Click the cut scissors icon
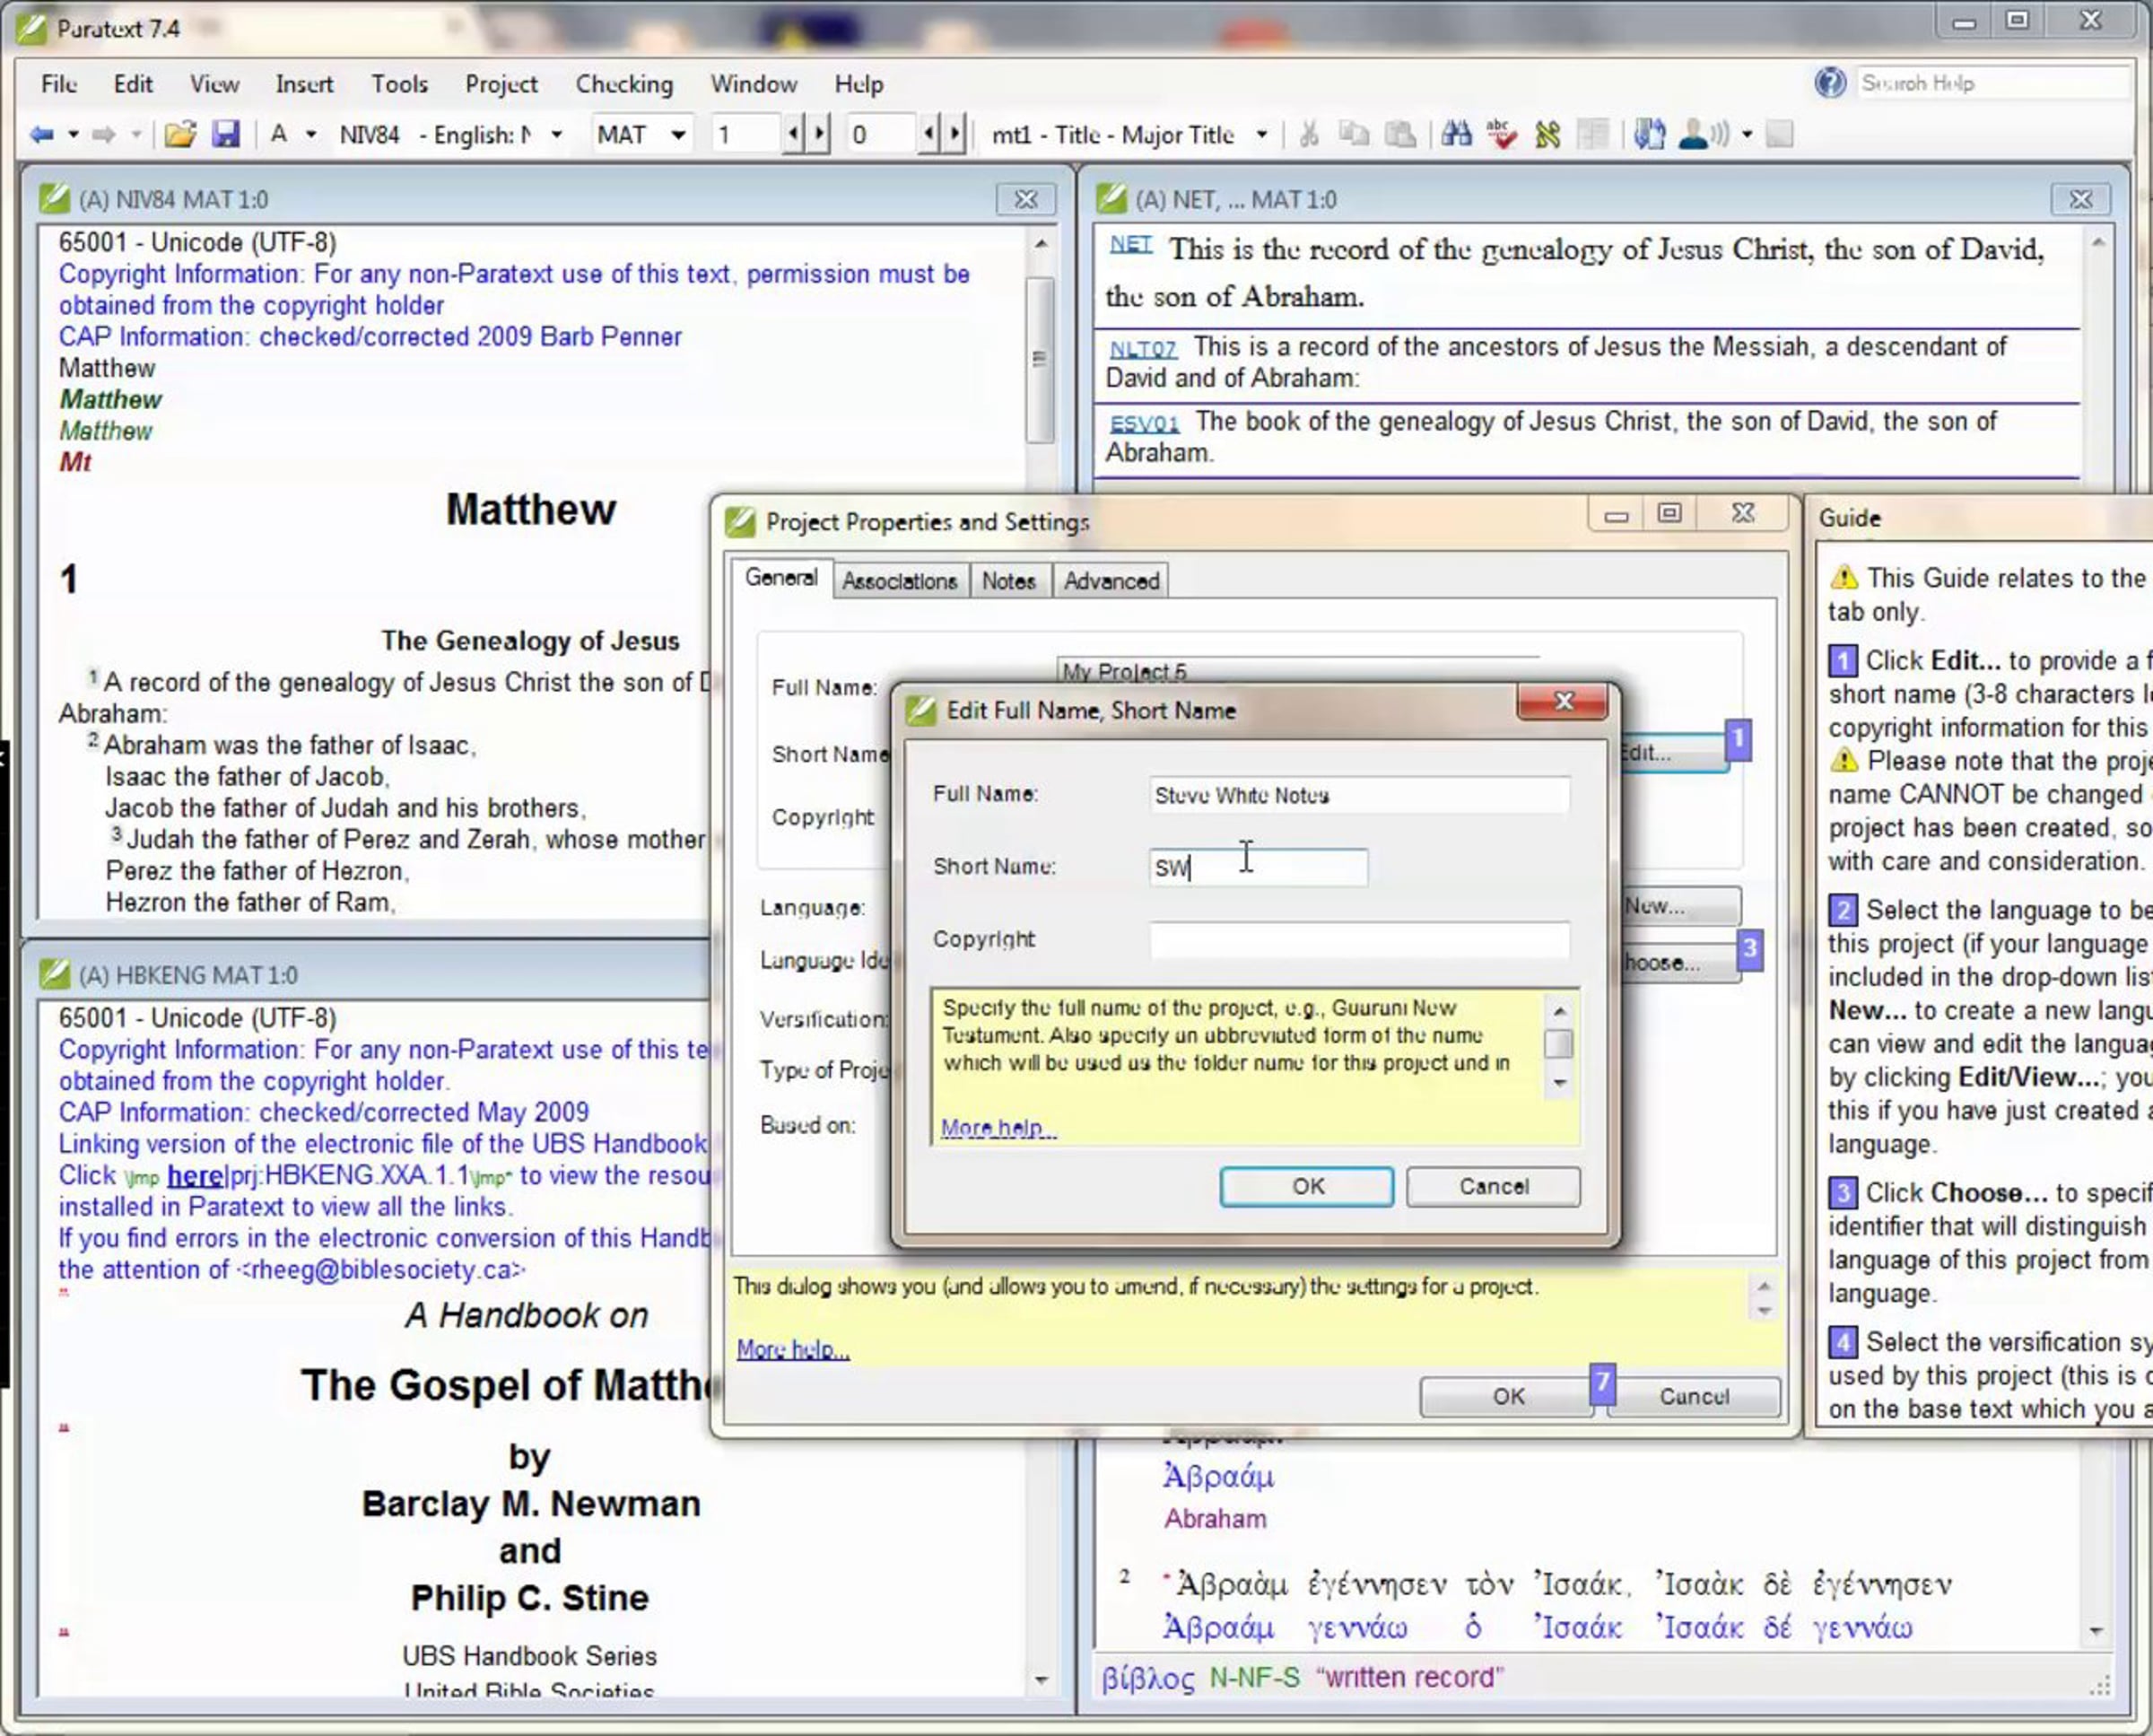The height and width of the screenshot is (1736, 2153). (x=1308, y=134)
